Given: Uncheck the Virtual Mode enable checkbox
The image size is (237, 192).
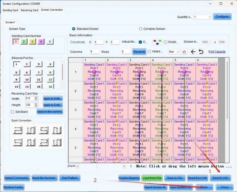Looking at the screenshot, I should [140, 42].
